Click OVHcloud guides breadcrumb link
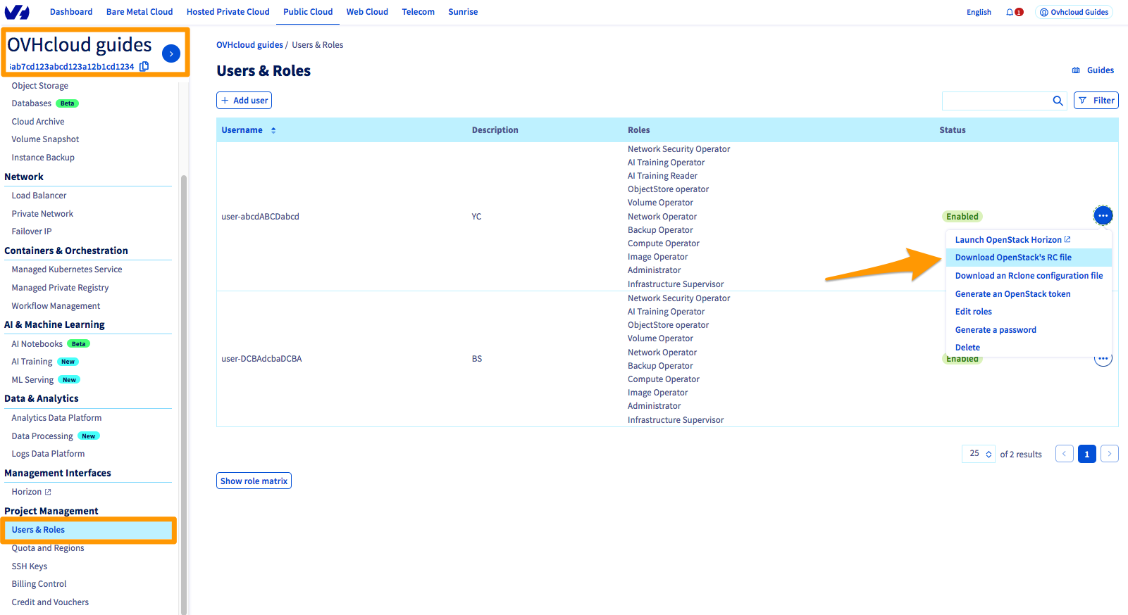Screen dimensions: 1128x615 tap(249, 45)
